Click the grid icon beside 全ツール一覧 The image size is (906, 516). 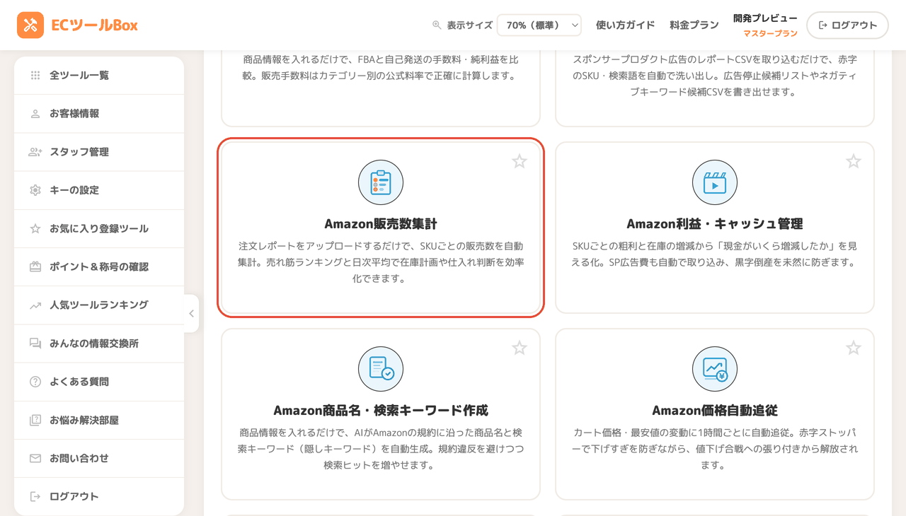[x=35, y=75]
